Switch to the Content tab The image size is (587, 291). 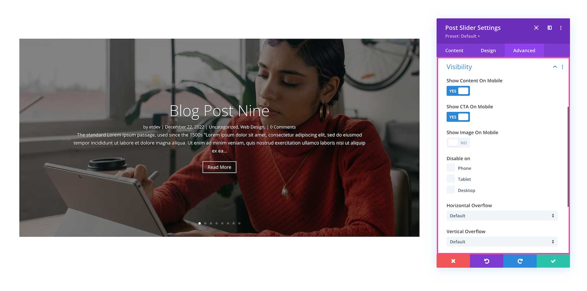(x=454, y=51)
